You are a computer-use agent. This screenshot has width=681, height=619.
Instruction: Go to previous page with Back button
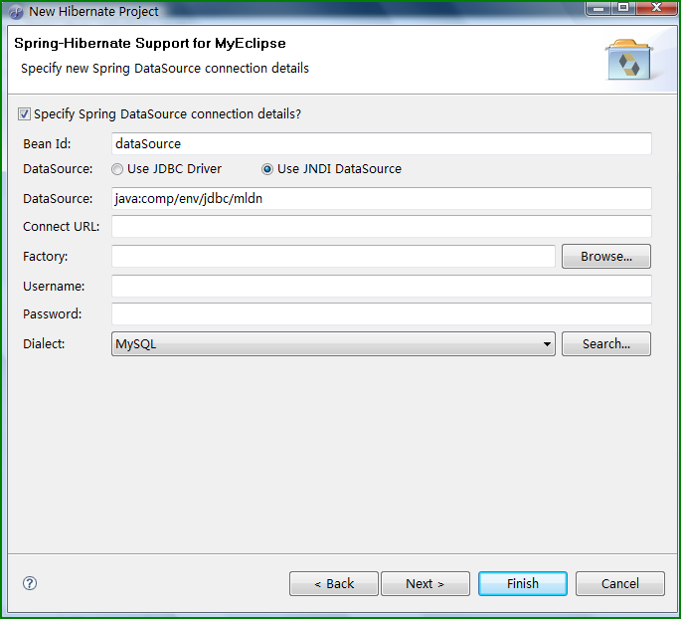tap(334, 583)
